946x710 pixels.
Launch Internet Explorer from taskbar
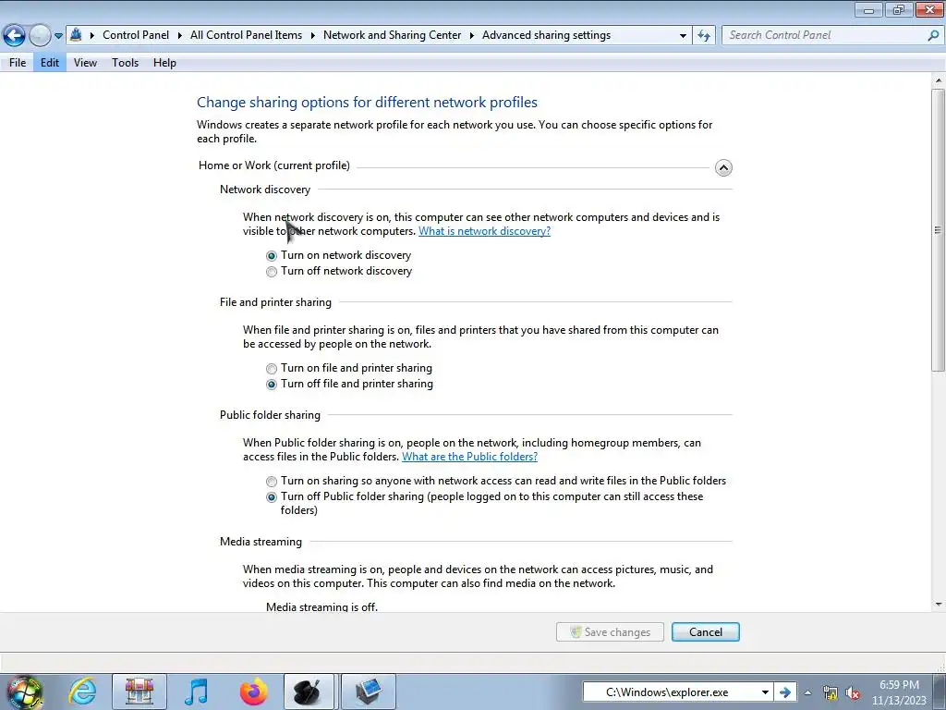[x=82, y=692]
